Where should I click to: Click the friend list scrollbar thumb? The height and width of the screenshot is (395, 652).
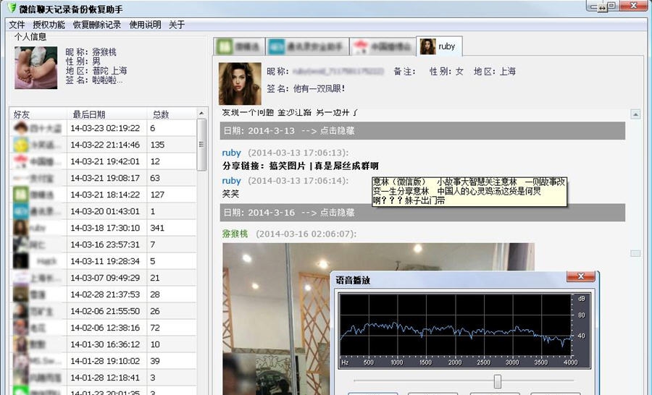point(201,145)
